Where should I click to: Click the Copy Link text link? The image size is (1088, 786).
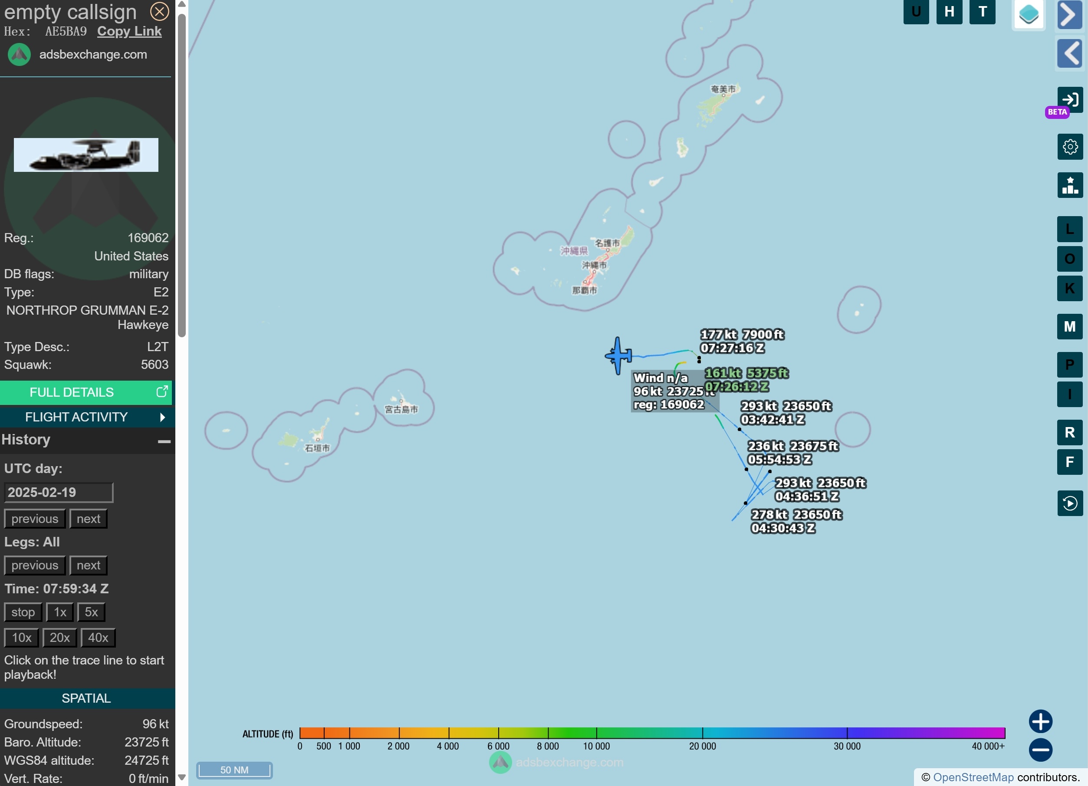pos(129,31)
